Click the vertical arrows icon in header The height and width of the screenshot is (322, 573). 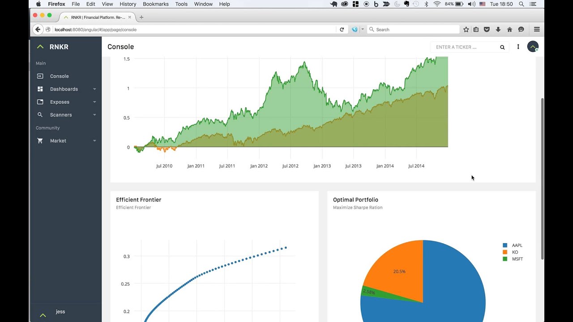pyautogui.click(x=518, y=47)
